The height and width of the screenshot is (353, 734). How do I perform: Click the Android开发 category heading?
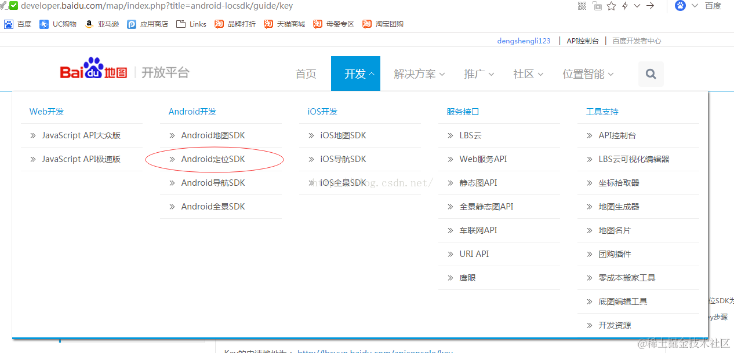point(192,112)
